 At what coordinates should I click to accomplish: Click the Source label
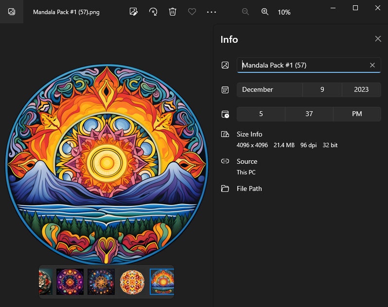coord(247,161)
